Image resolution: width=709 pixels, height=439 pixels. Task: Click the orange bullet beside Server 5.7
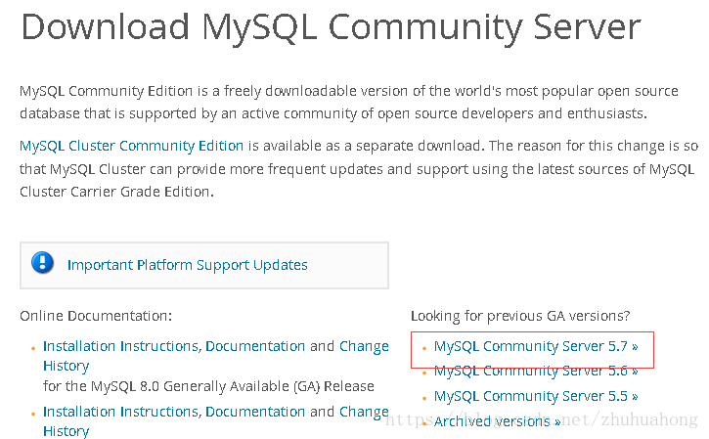click(424, 348)
